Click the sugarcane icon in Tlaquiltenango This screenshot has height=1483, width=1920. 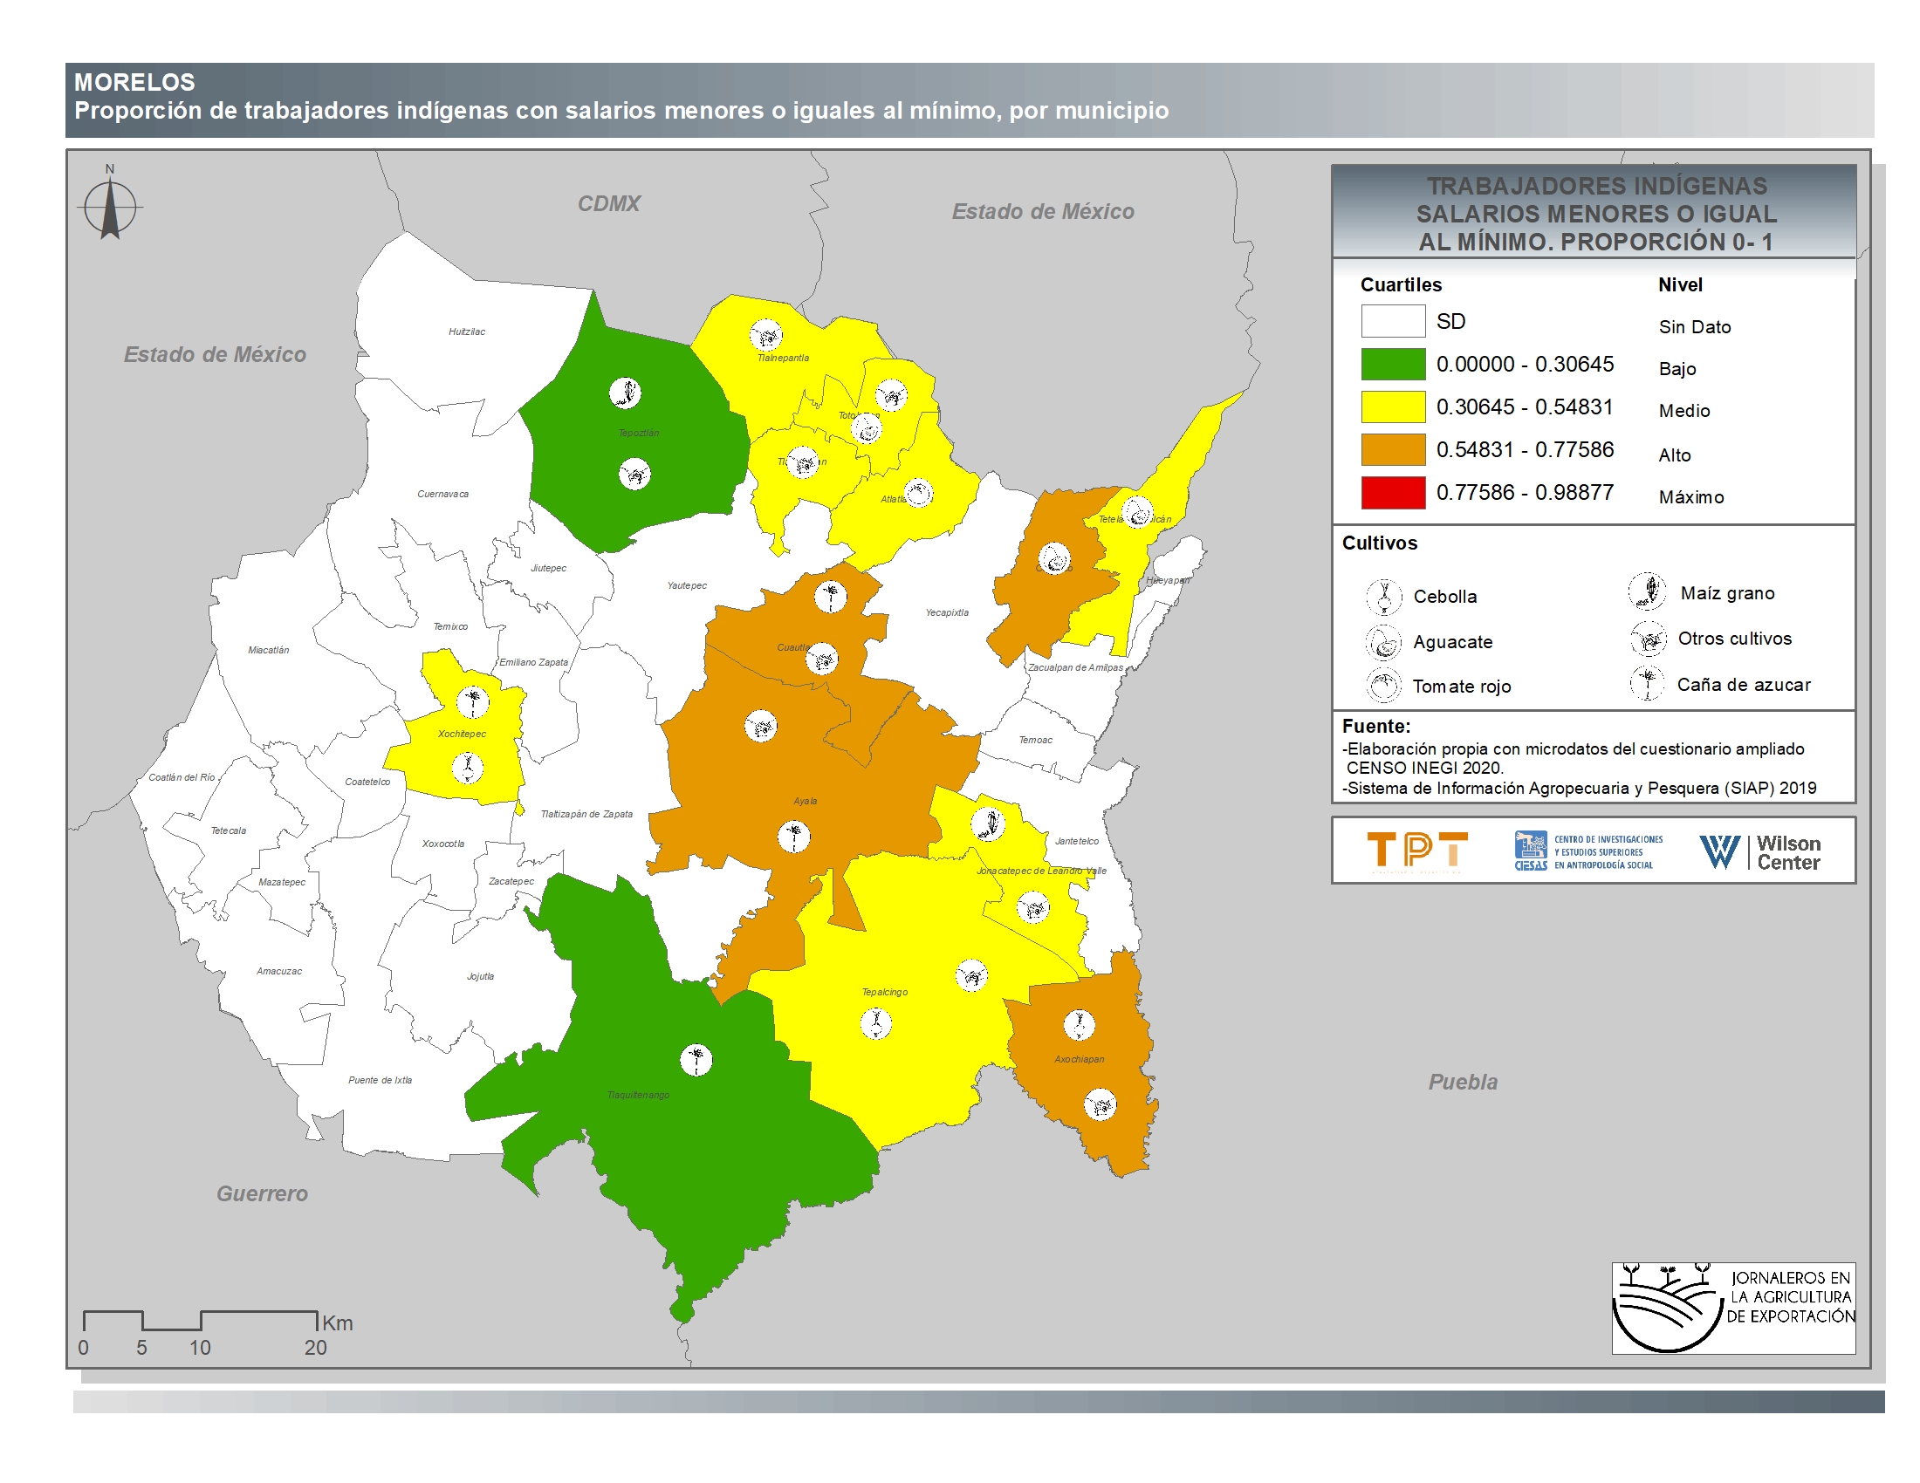click(x=696, y=1060)
